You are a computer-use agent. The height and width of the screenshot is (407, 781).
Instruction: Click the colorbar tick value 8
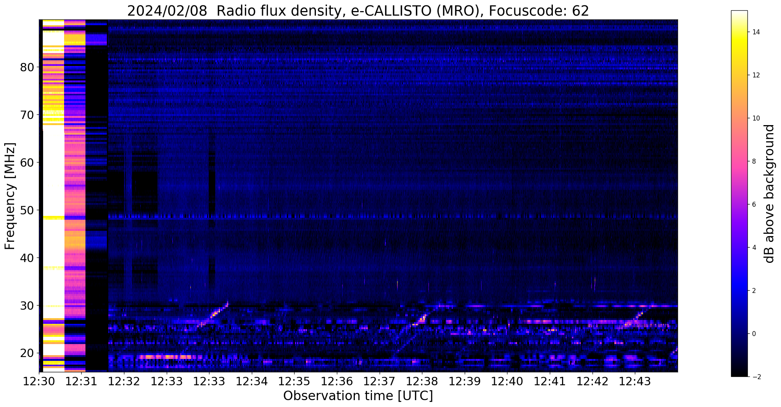(754, 162)
